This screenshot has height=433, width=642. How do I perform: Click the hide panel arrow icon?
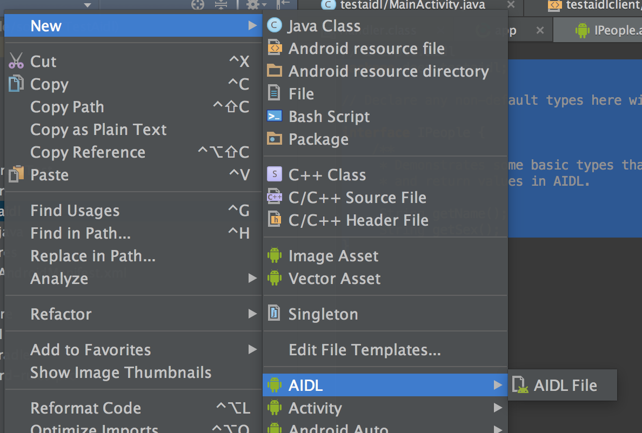pyautogui.click(x=283, y=4)
